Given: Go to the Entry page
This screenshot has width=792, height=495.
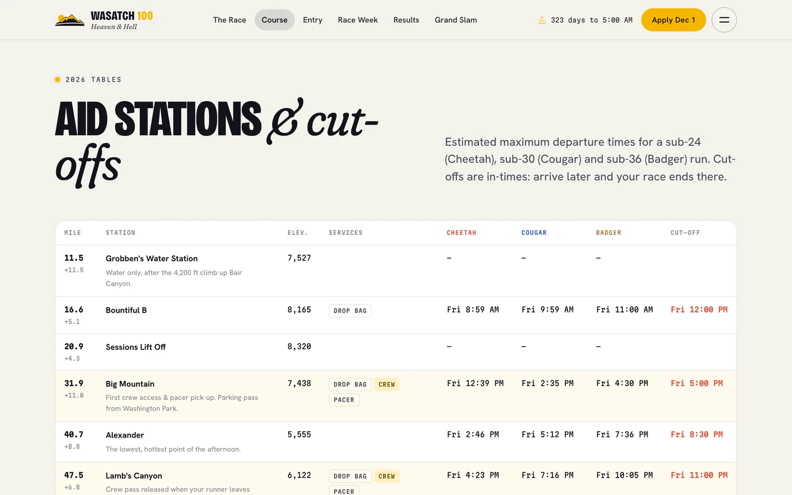Looking at the screenshot, I should pyautogui.click(x=312, y=20).
